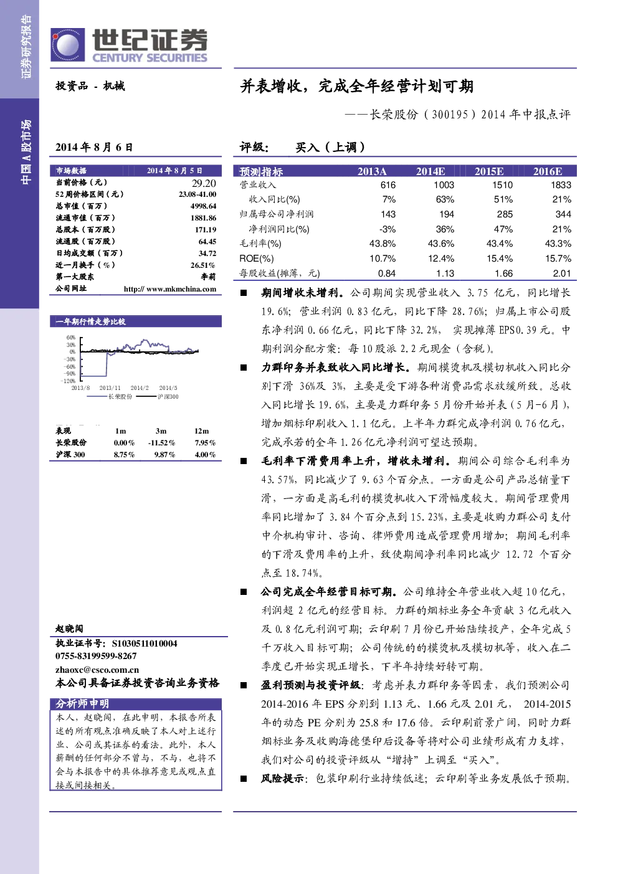Select daily turnover value 34.72
Image resolution: width=618 pixels, height=874 pixels.
(x=207, y=254)
